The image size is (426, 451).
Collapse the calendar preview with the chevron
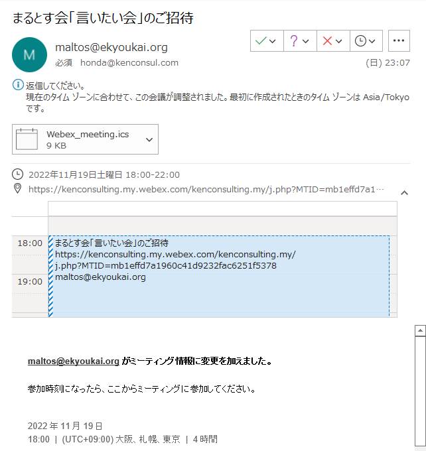coord(404,192)
